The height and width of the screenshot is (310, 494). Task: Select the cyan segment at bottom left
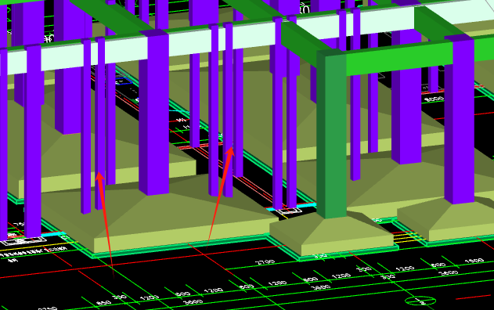[x=53, y=234]
